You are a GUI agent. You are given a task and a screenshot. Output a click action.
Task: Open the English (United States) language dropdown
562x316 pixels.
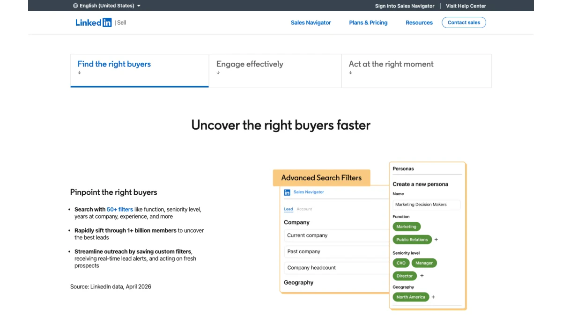107,6
